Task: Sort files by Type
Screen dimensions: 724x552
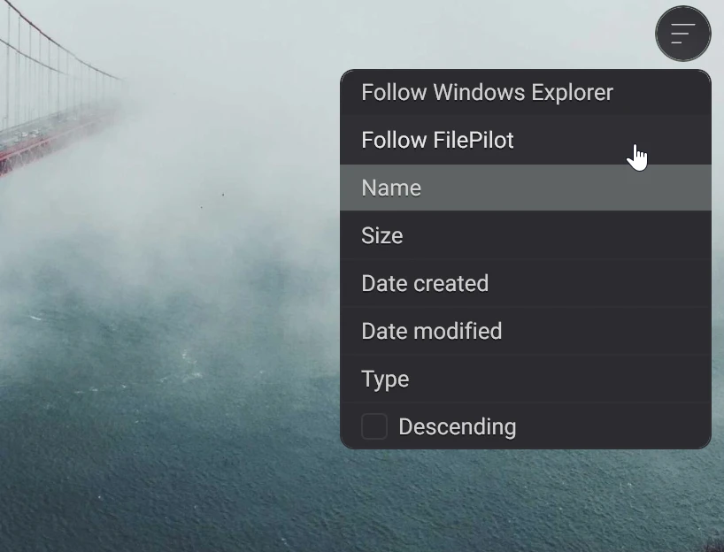Action: pyautogui.click(x=526, y=379)
